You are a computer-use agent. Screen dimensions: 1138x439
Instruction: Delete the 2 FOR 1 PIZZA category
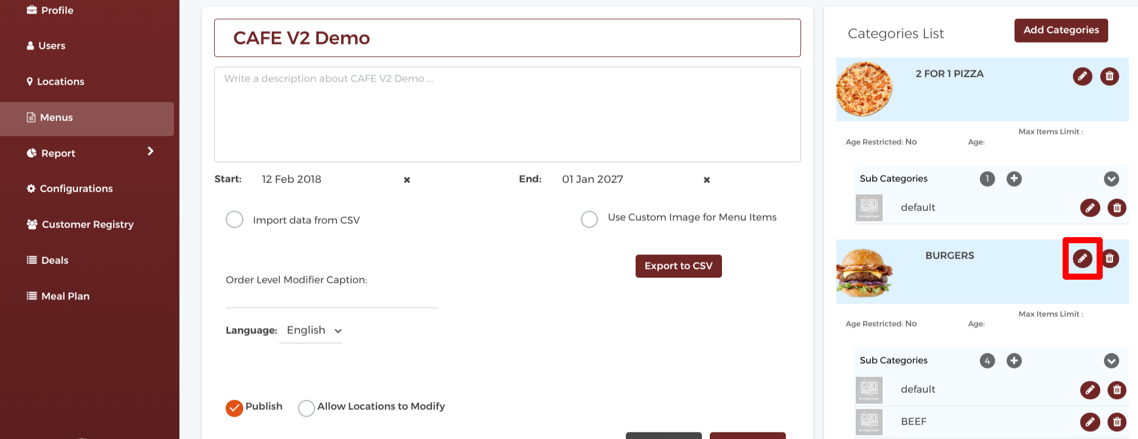pyautogui.click(x=1109, y=77)
